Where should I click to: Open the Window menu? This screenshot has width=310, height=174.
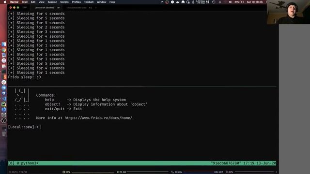(101, 2)
